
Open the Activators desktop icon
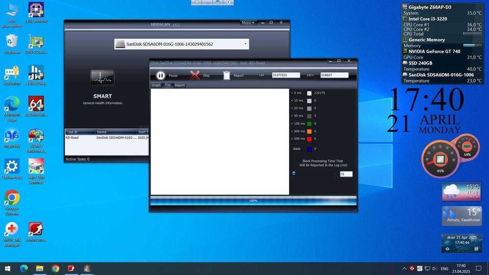12,76
